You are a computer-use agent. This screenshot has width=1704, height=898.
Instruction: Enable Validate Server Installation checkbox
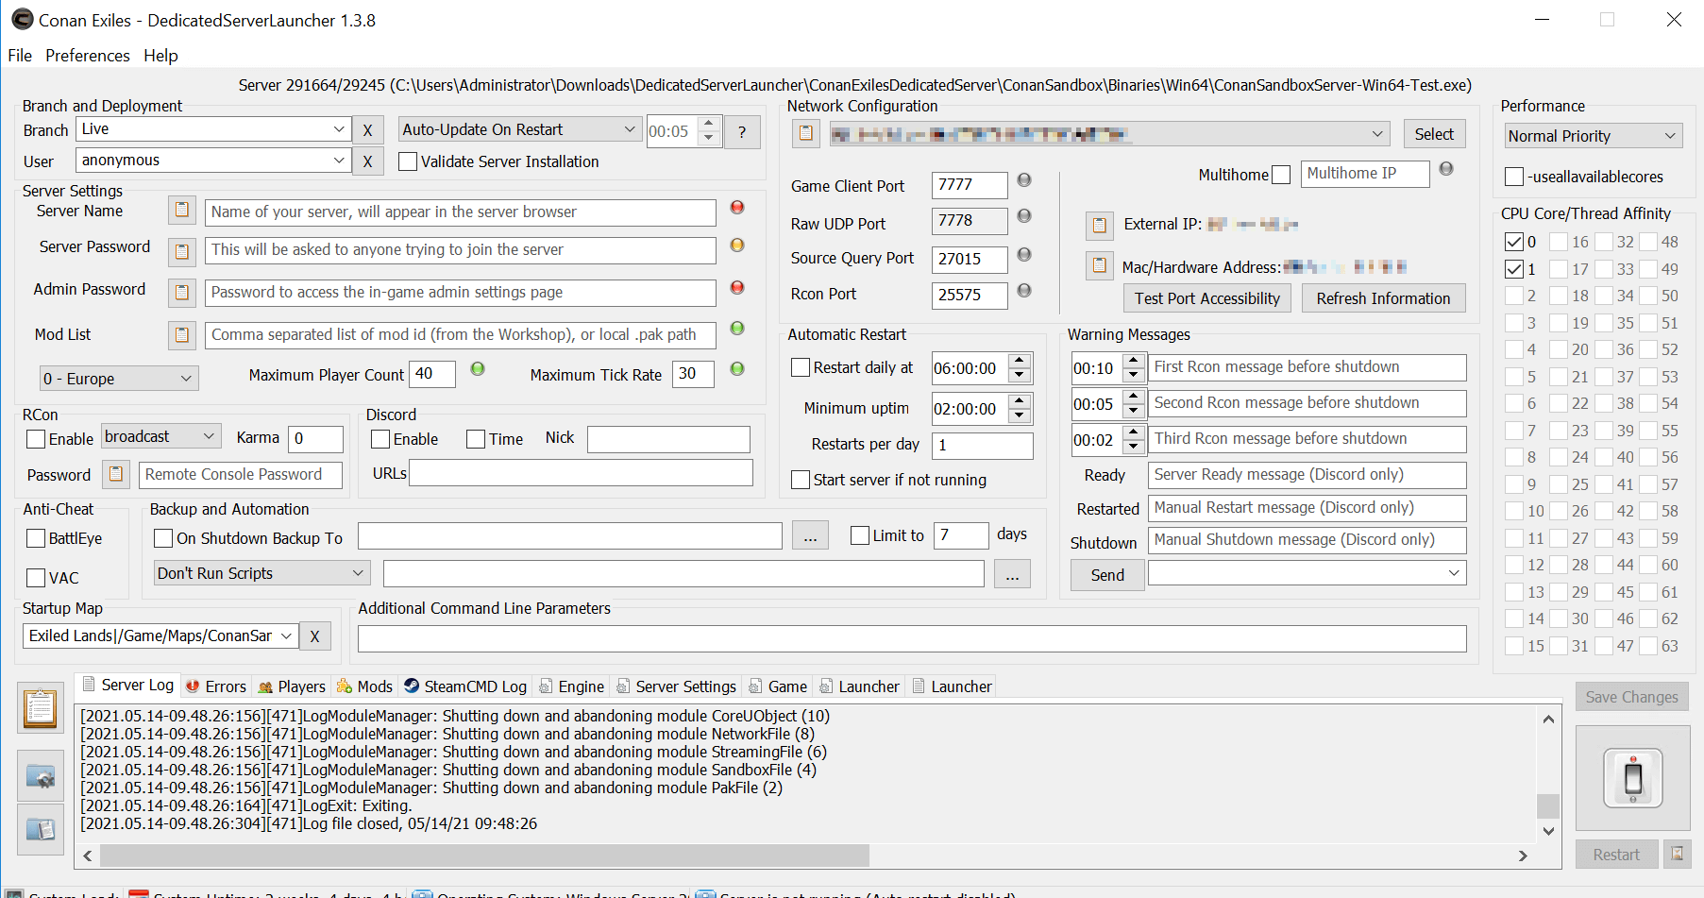click(408, 161)
